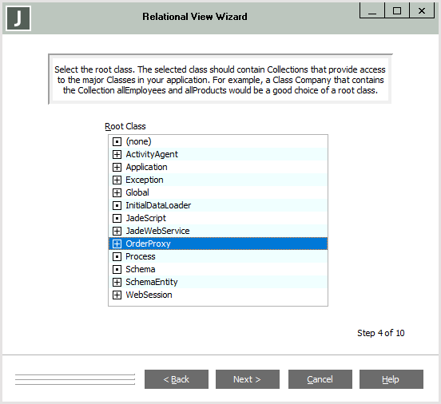Return to previous step with Back
Screen dimensions: 441x404
pos(177,379)
